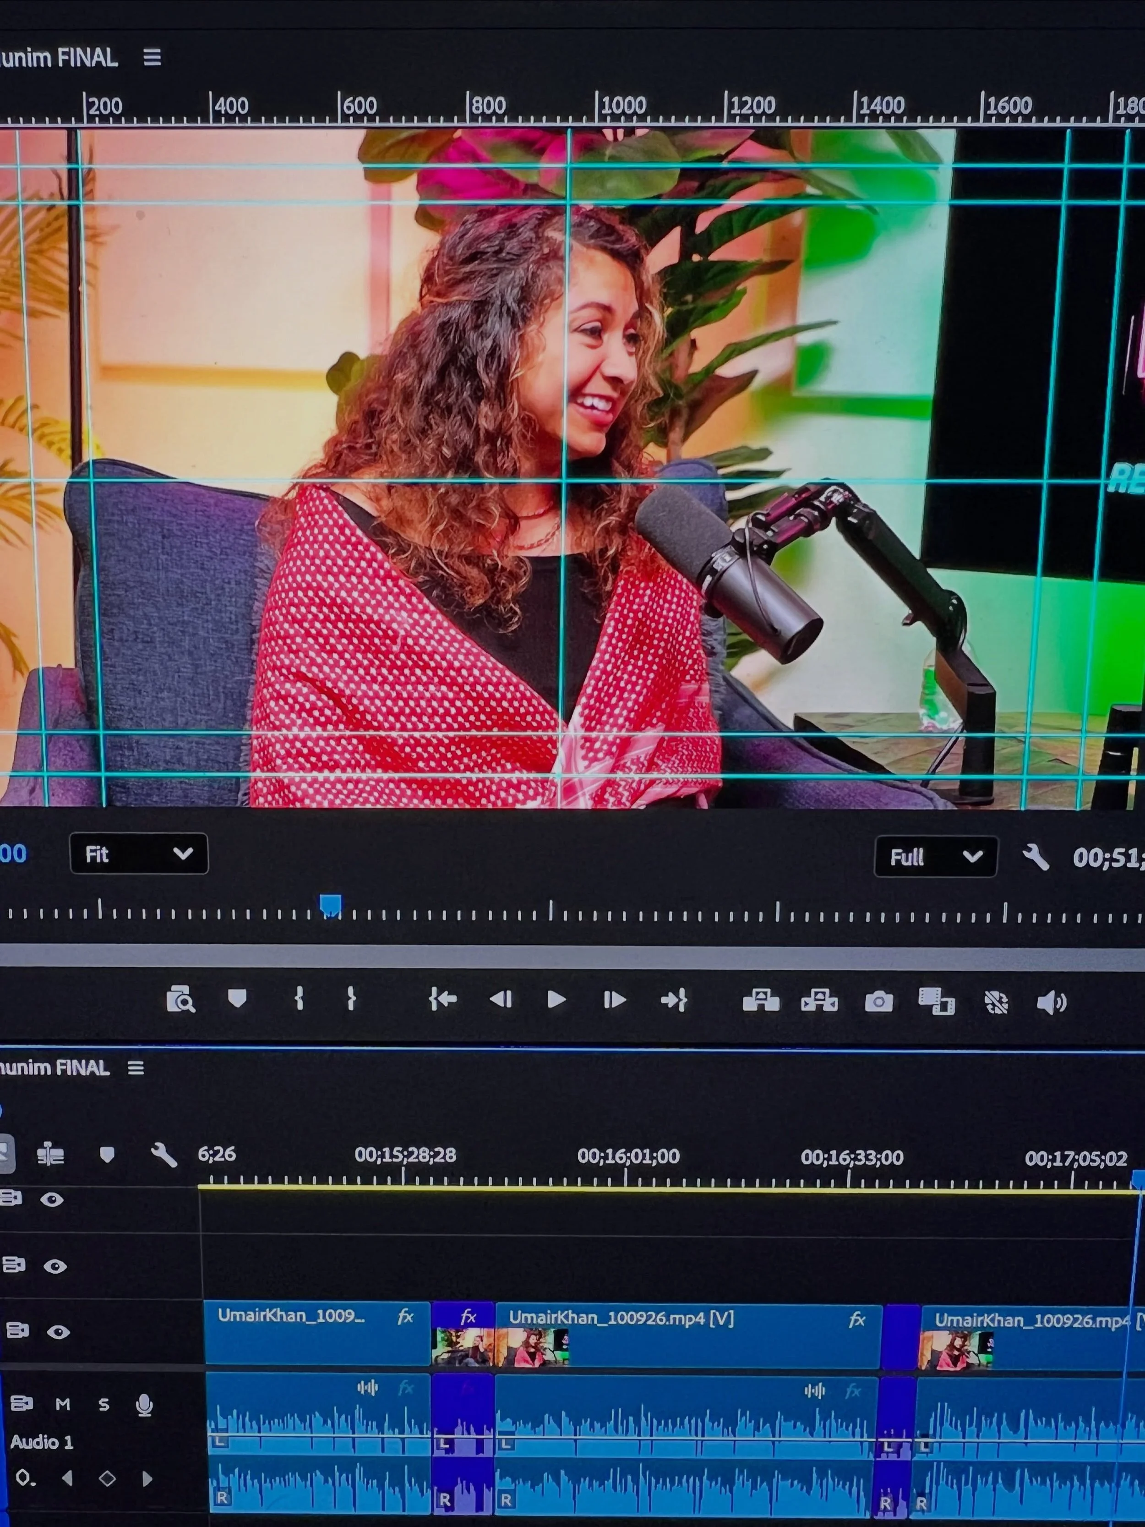The height and width of the screenshot is (1527, 1145).
Task: Step back one frame
Action: [x=501, y=1000]
